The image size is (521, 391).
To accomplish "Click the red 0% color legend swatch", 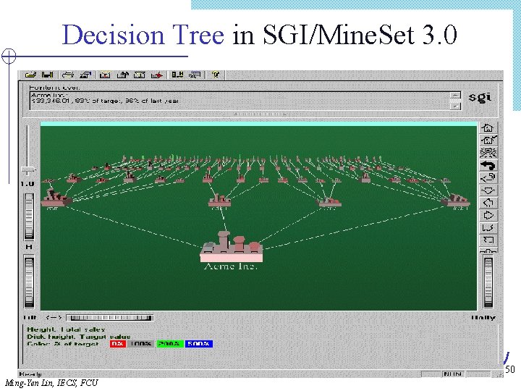I will [x=118, y=344].
